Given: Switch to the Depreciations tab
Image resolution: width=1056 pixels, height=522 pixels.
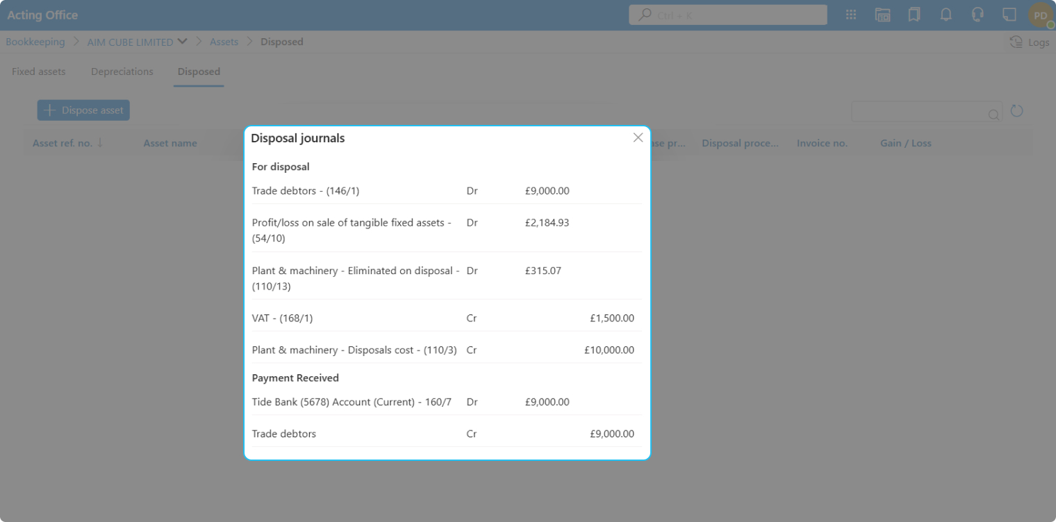Looking at the screenshot, I should 122,71.
